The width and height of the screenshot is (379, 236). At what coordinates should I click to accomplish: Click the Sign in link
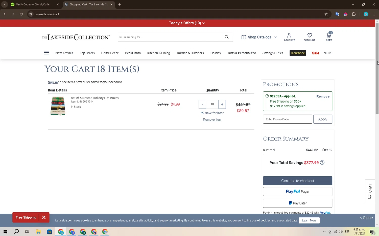click(x=53, y=82)
